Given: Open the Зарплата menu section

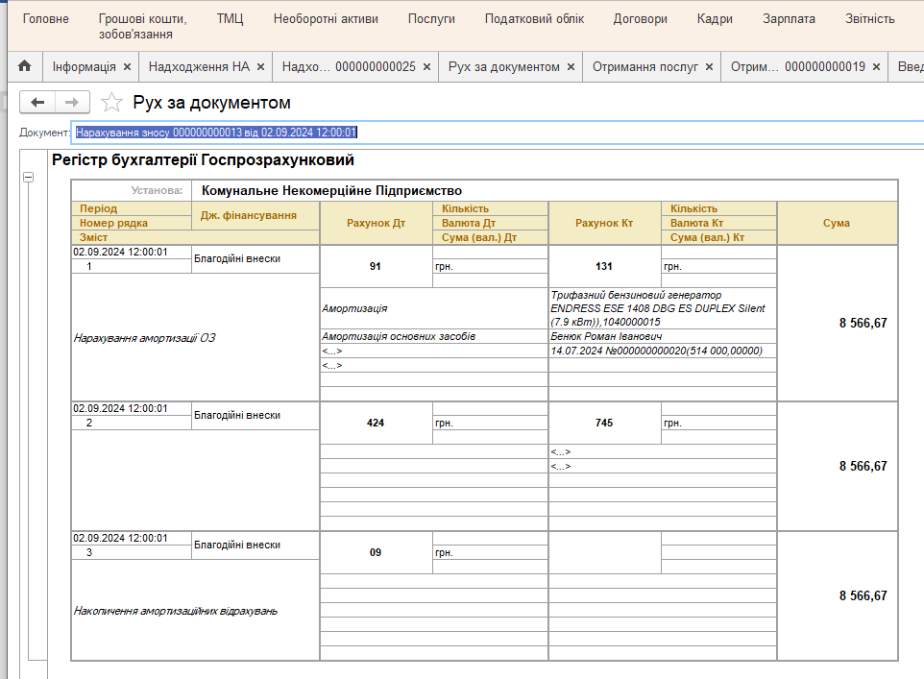Looking at the screenshot, I should [x=789, y=19].
